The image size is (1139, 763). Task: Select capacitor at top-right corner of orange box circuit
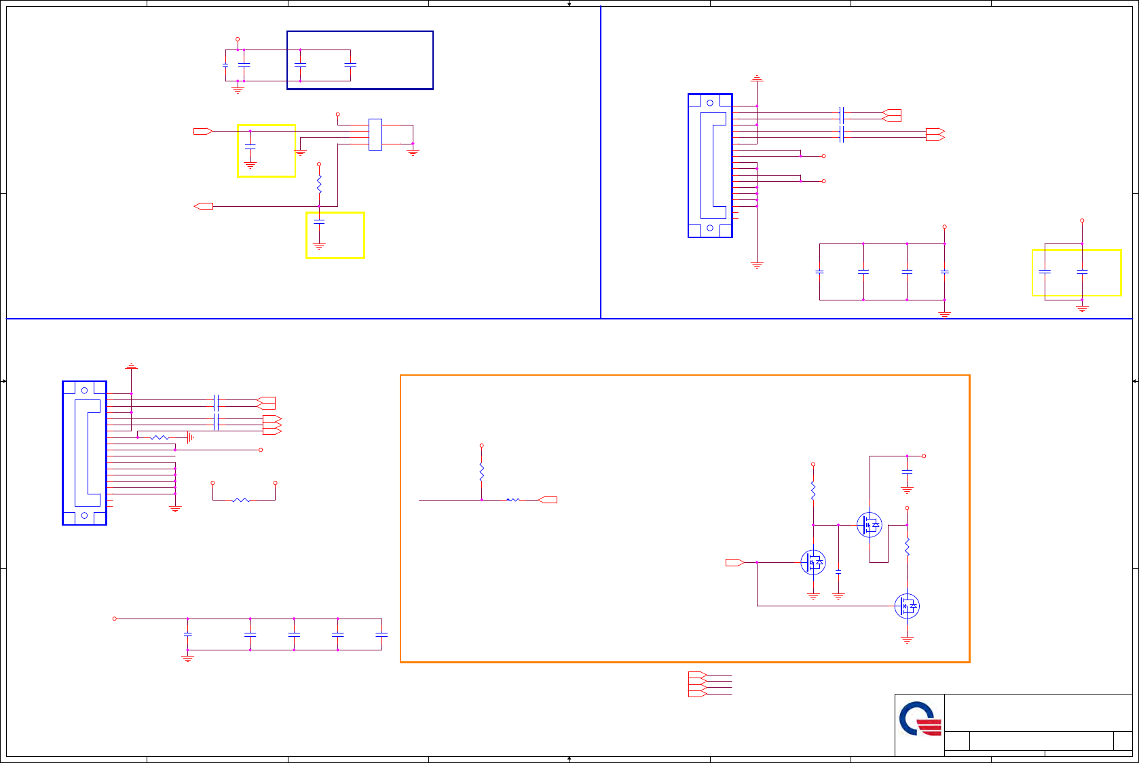[x=907, y=471]
